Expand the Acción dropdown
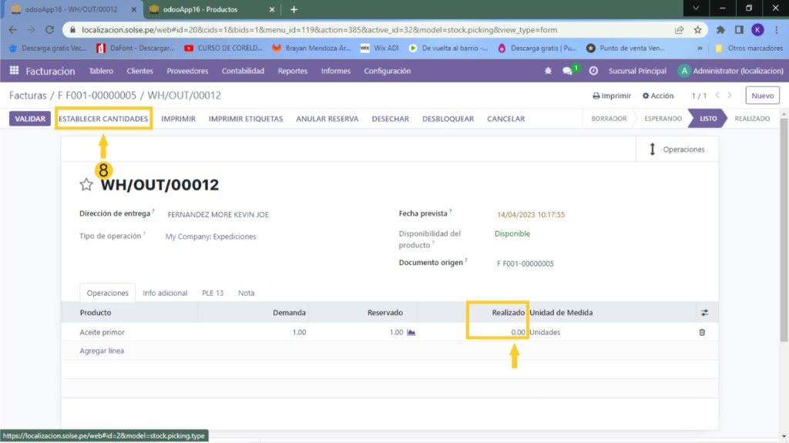This screenshot has height=443, width=789. pyautogui.click(x=658, y=96)
